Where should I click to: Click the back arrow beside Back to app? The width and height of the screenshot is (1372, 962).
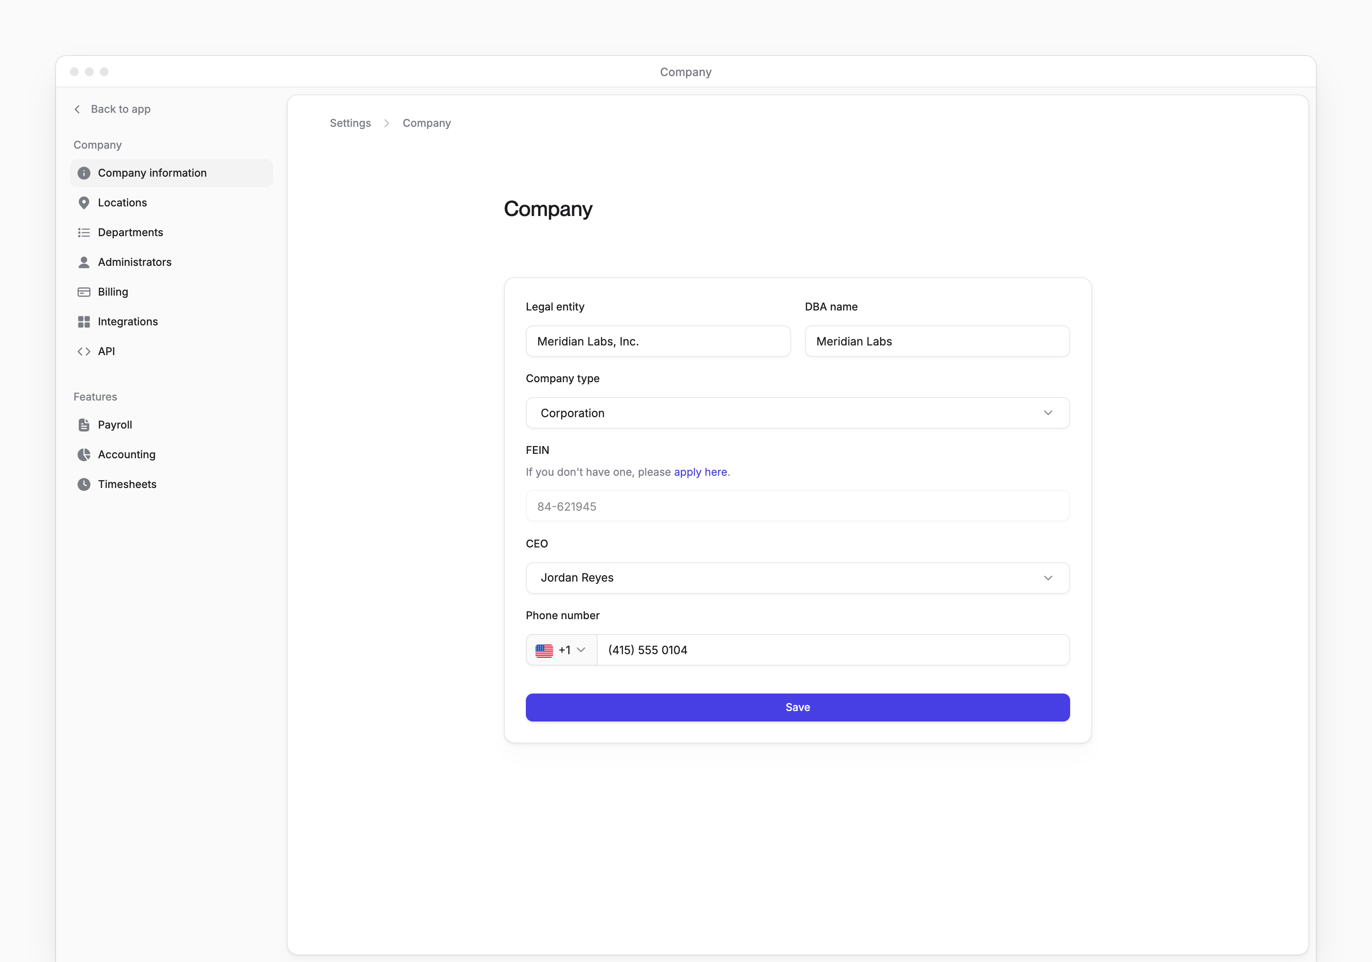[77, 109]
